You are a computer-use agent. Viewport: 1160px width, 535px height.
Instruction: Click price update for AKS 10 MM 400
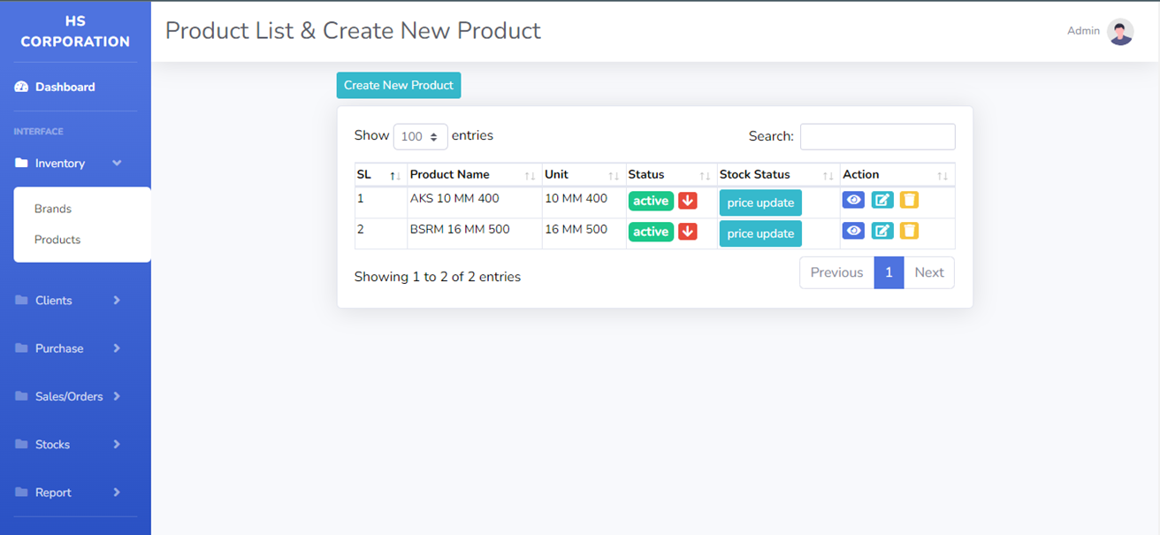(x=760, y=203)
